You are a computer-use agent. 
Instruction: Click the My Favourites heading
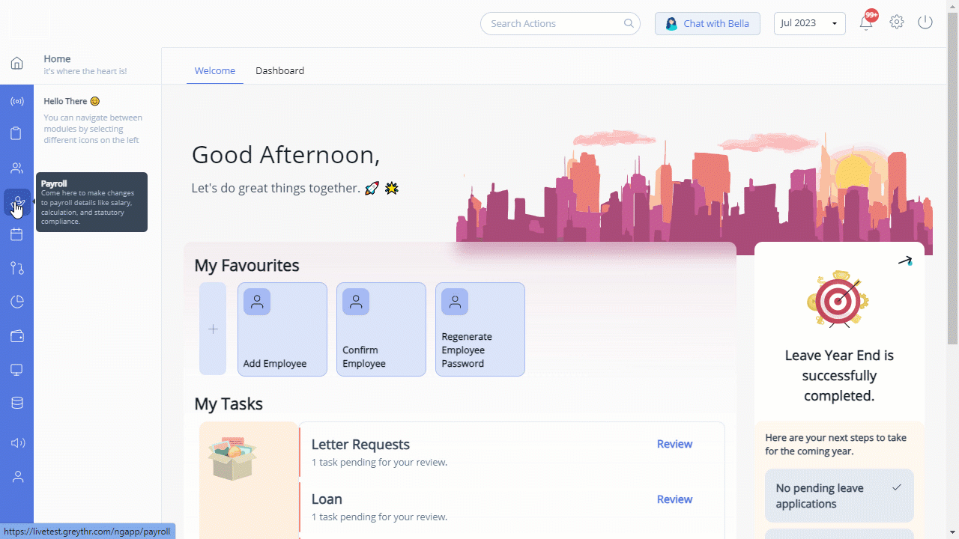pos(246,266)
